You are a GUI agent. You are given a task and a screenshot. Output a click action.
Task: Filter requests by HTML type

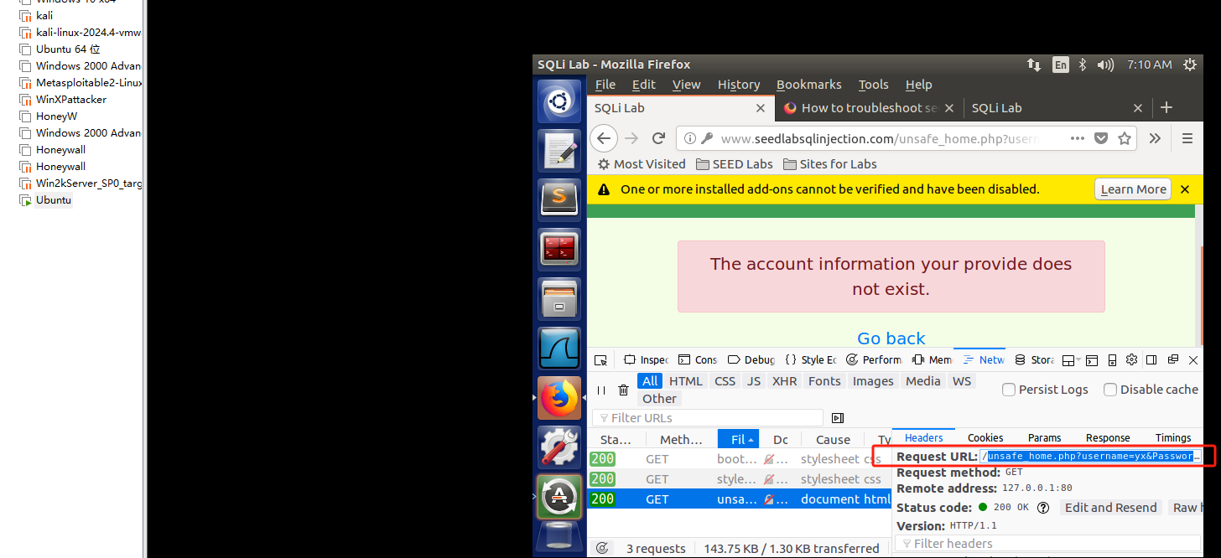click(x=686, y=381)
